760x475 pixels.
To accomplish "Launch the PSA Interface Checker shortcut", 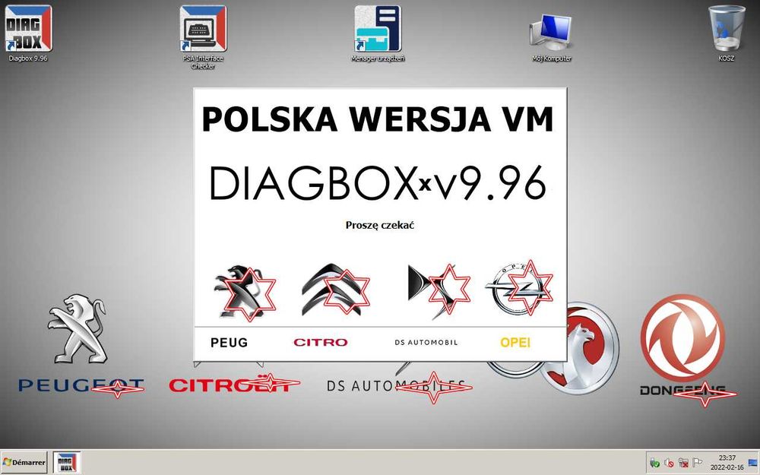I will click(203, 36).
